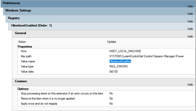Select the Remove this item when no longer applied row
The image size is (196, 111).
(x=106, y=99)
